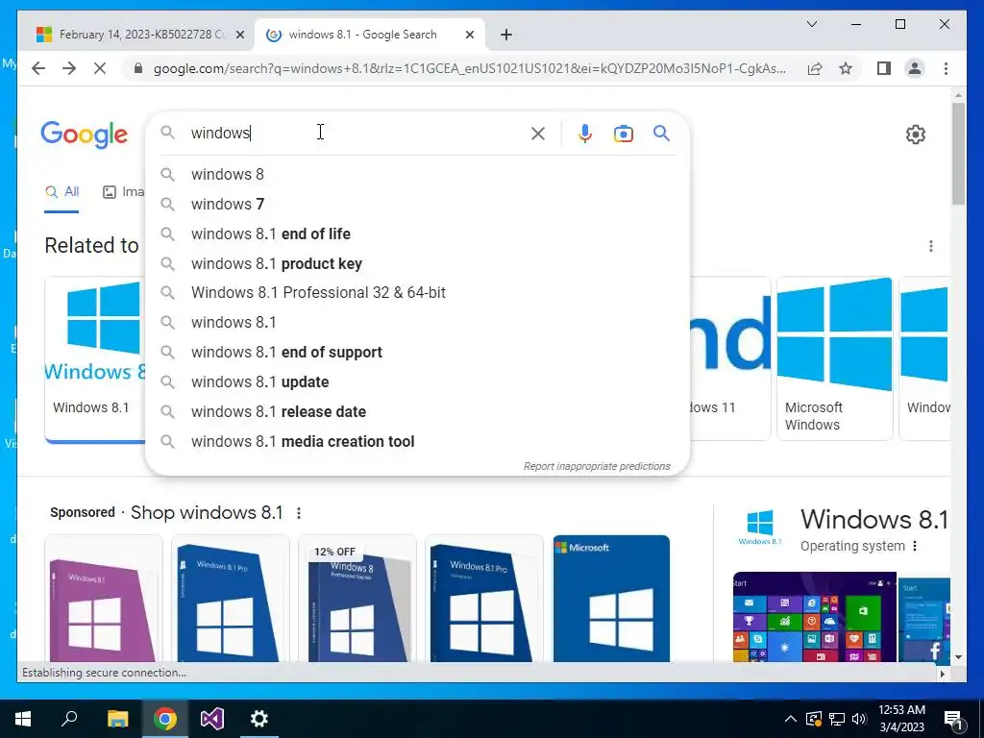Open File Explorer from the taskbar
The height and width of the screenshot is (738, 984).
click(x=117, y=719)
